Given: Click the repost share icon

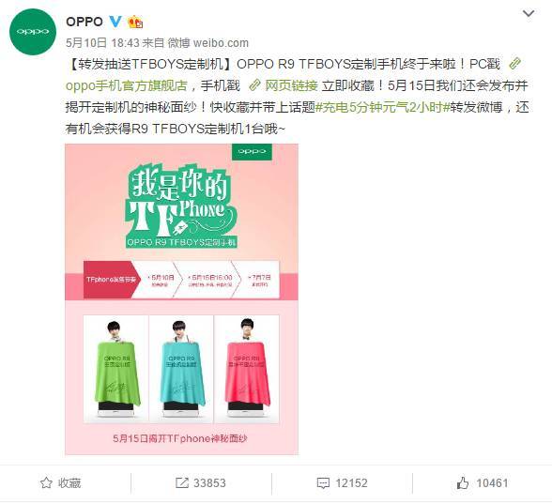Looking at the screenshot, I should point(182,482).
